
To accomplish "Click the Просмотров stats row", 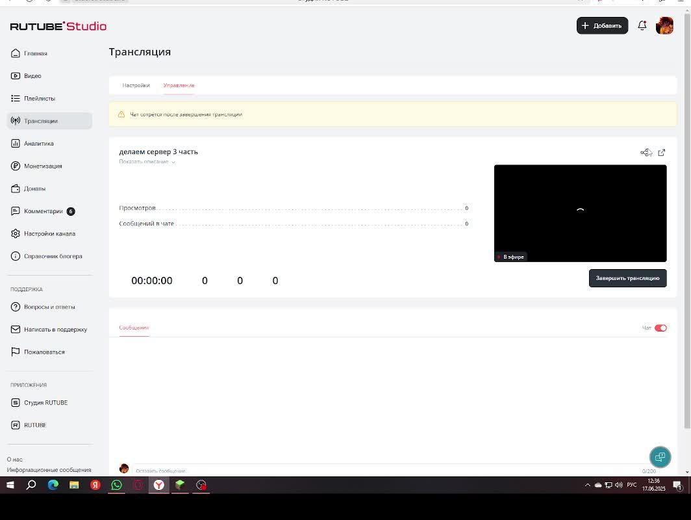I will (294, 208).
